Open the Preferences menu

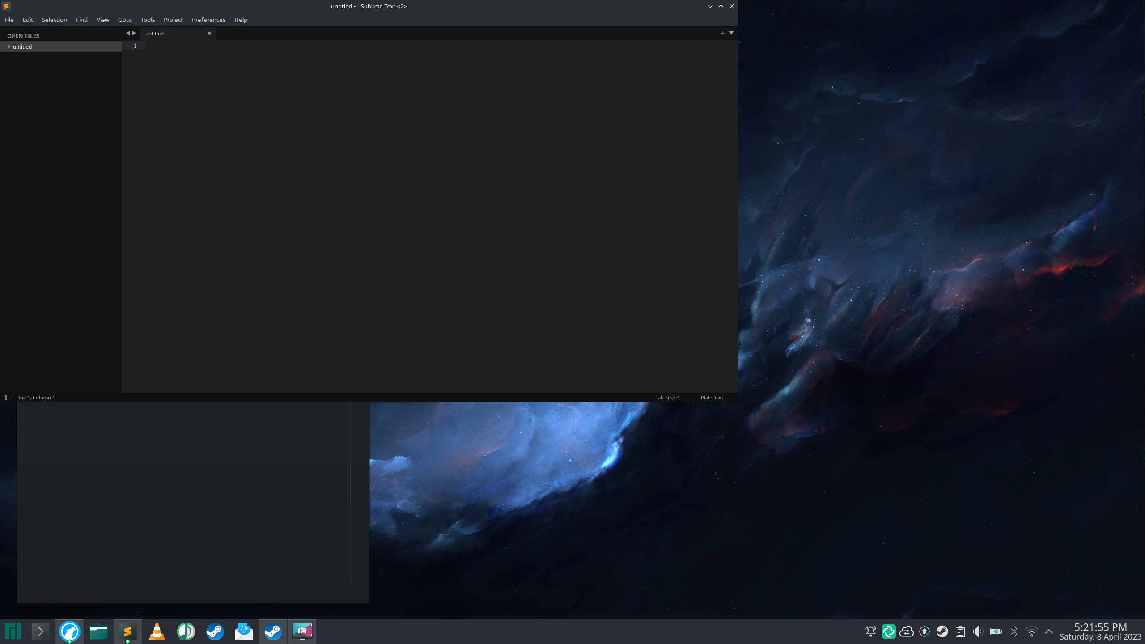[208, 20]
